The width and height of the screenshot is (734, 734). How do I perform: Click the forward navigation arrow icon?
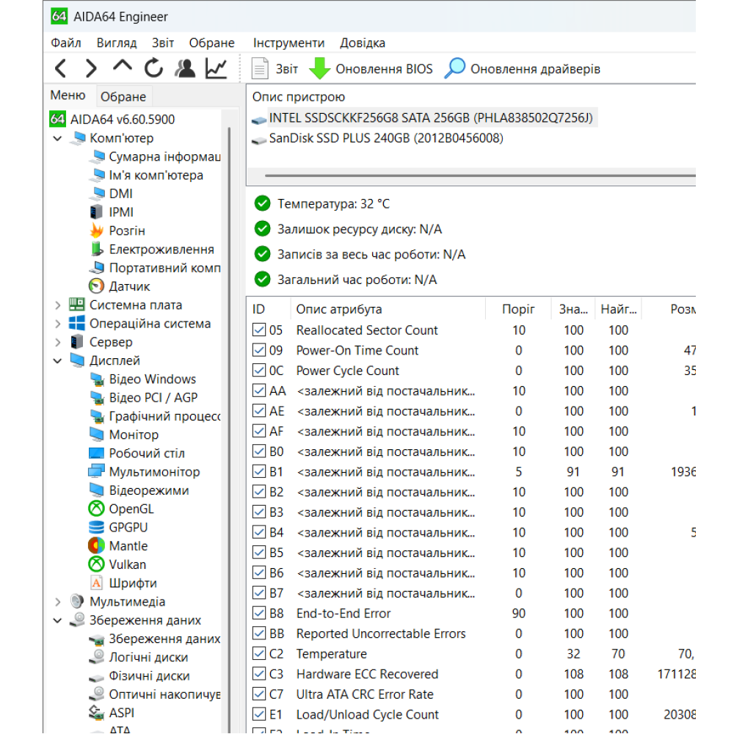(91, 69)
